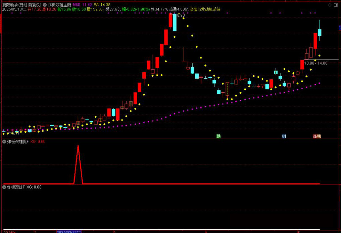341x233 pixels.
Task: Click the SA: 14.38 indicator value
Action: (x=101, y=5)
